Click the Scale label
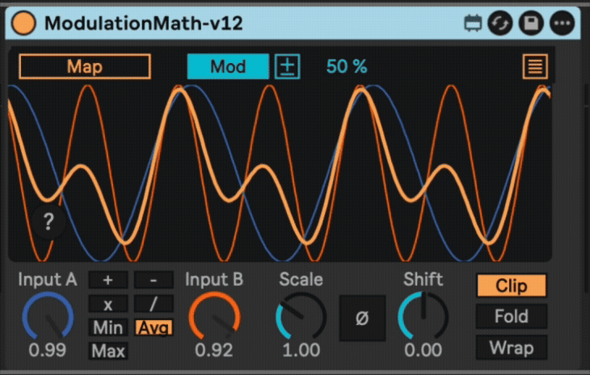Image resolution: width=590 pixels, height=375 pixels. [301, 280]
